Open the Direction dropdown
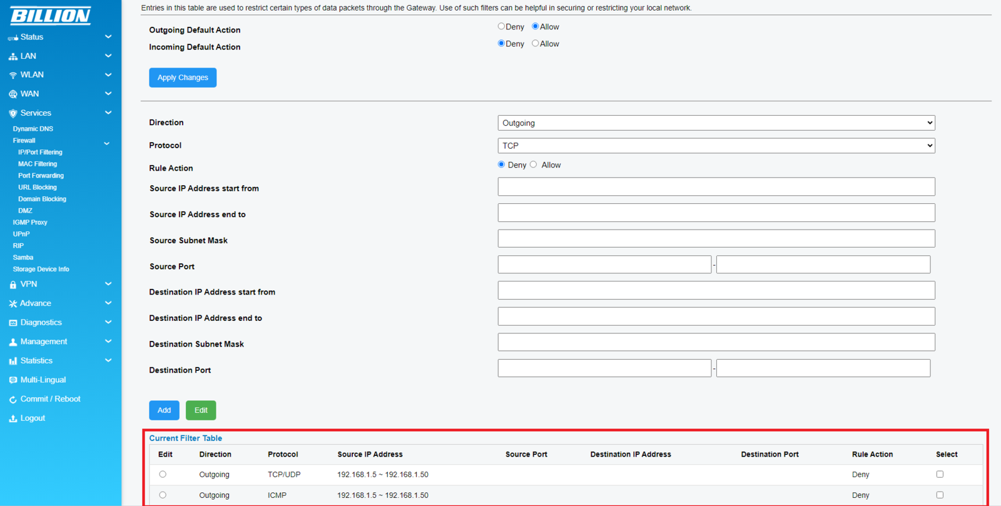The image size is (1001, 506). pos(716,123)
